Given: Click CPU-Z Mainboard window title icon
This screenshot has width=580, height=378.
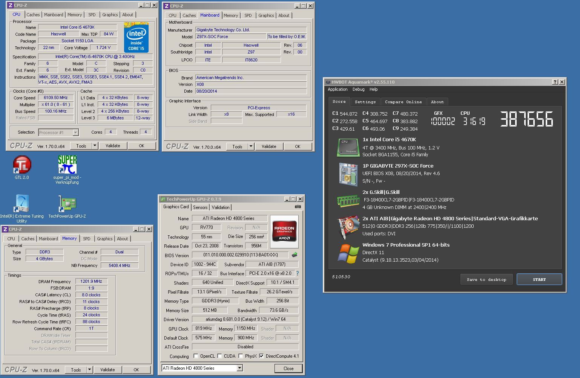Looking at the screenshot, I should pos(167,6).
